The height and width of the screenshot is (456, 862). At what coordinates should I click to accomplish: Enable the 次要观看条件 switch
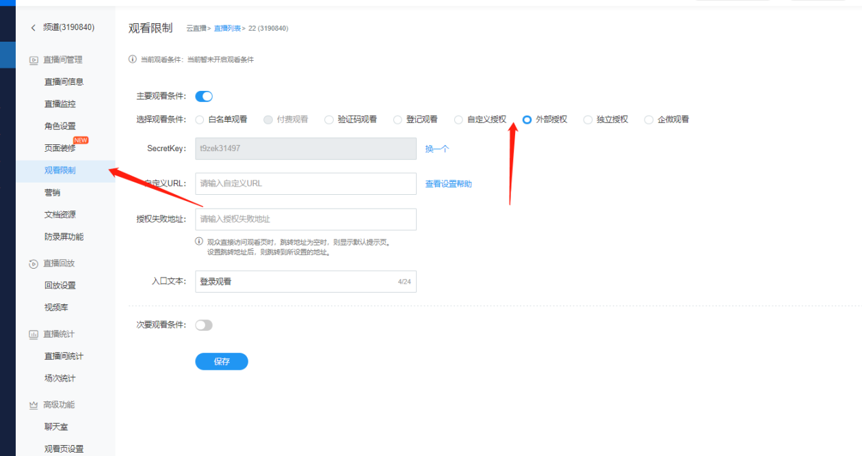click(204, 325)
